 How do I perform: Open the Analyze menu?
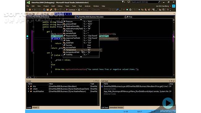pos(88,6)
